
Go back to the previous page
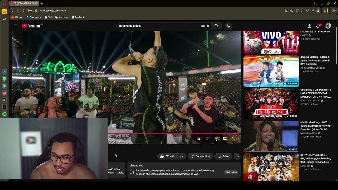12,11
